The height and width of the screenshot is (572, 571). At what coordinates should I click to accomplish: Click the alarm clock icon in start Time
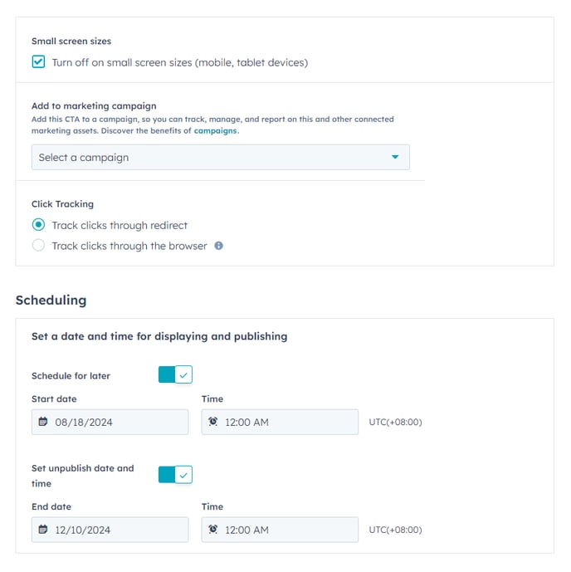pos(213,422)
